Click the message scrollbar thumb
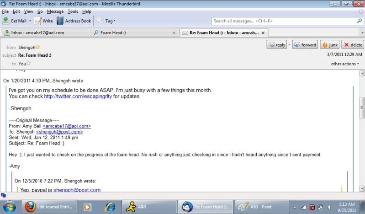This screenshot has height=214, width=365. tap(362, 107)
